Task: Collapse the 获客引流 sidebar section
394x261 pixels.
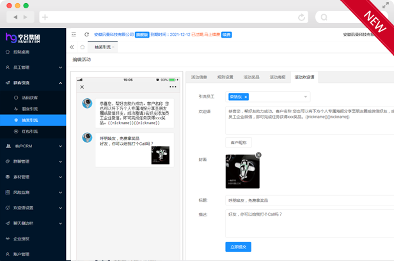Action: point(33,83)
